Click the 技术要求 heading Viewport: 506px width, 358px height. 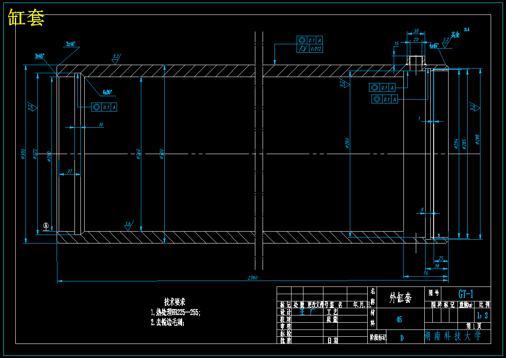[174, 302]
